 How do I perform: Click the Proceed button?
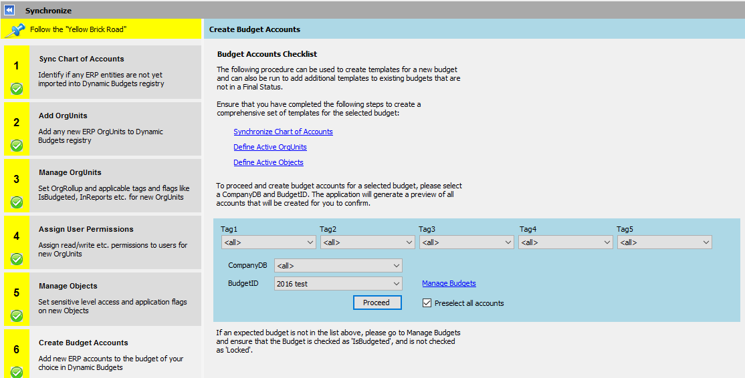[377, 303]
